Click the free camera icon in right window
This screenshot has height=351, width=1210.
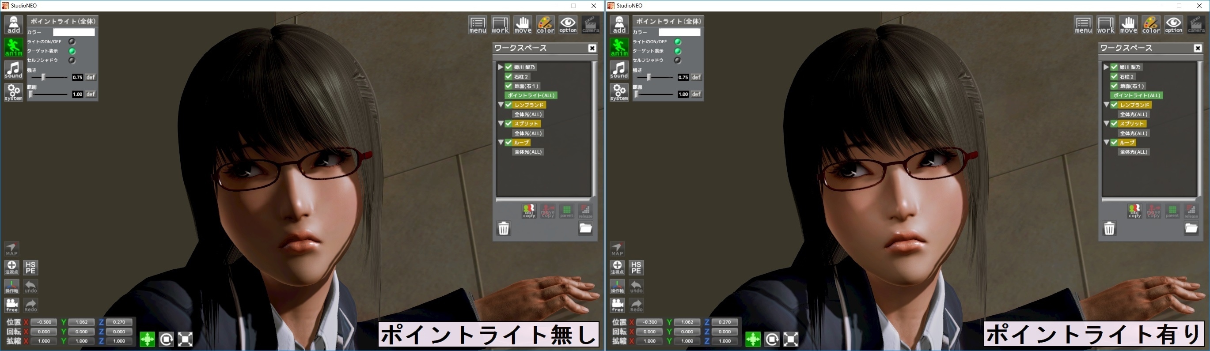tap(617, 305)
